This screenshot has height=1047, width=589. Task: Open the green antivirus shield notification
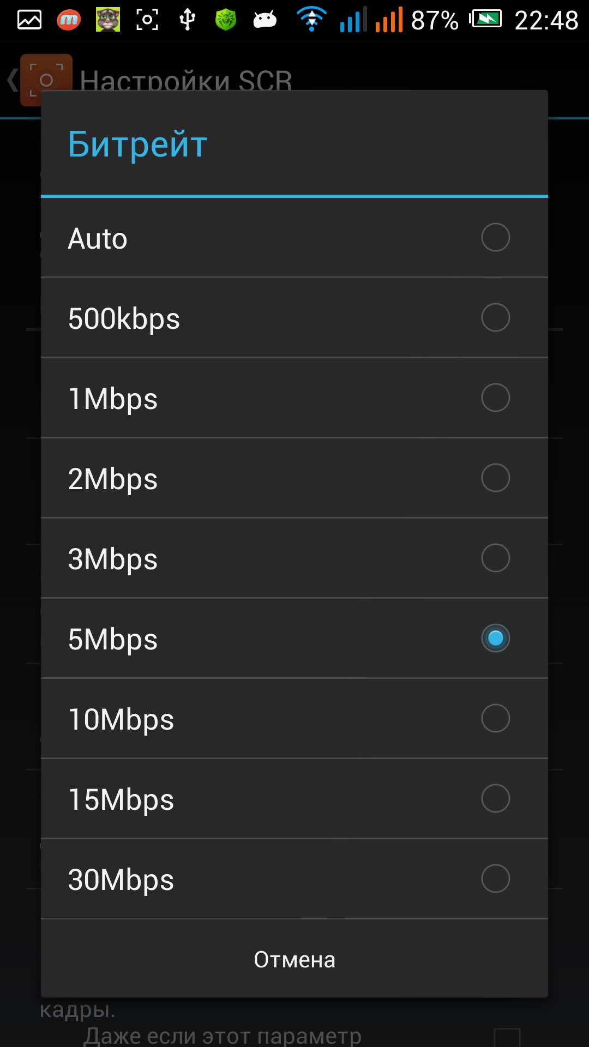pos(226,20)
